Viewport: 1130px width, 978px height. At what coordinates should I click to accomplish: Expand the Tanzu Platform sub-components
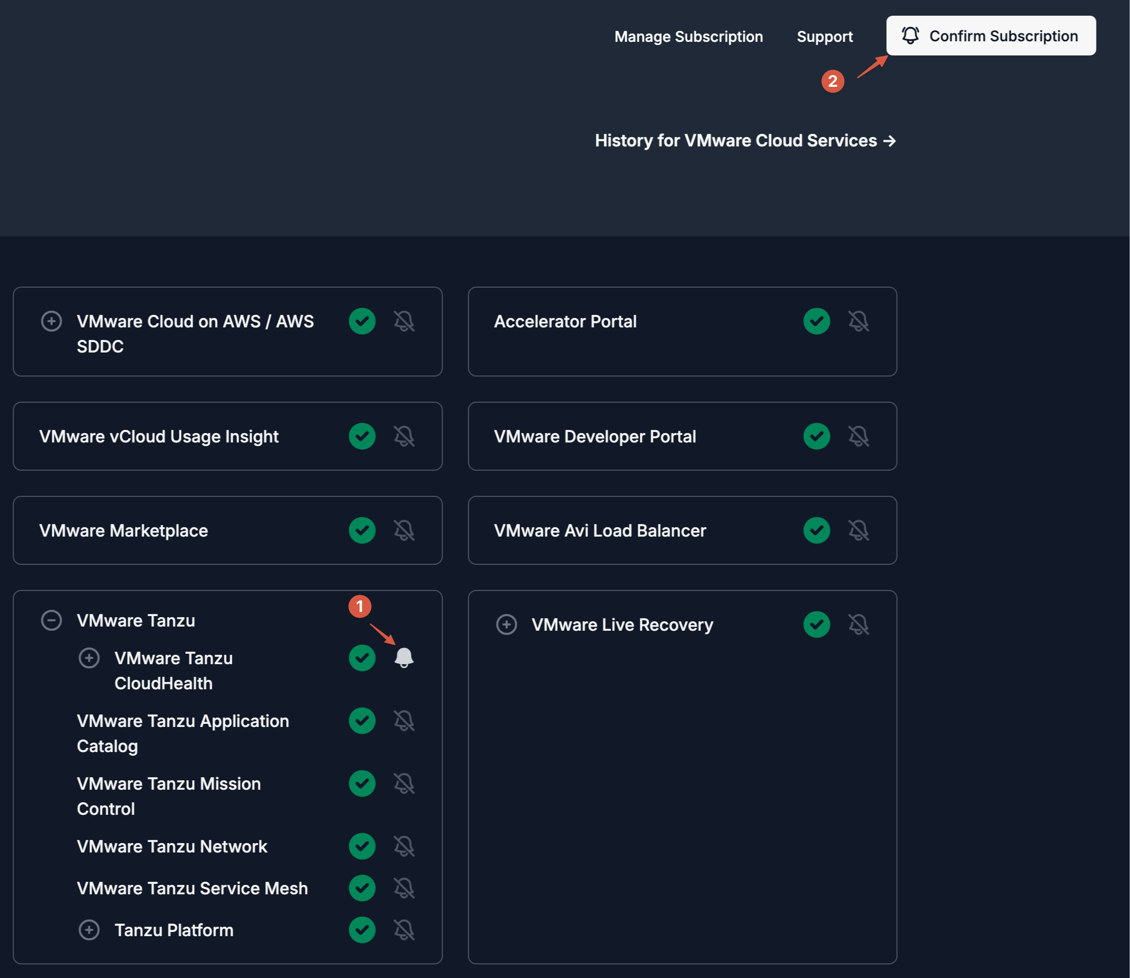tap(89, 929)
